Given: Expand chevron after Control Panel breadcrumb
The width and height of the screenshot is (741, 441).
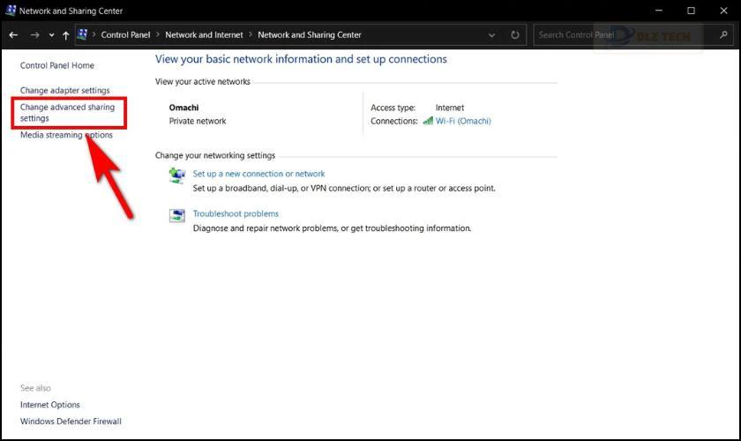Looking at the screenshot, I should point(158,34).
